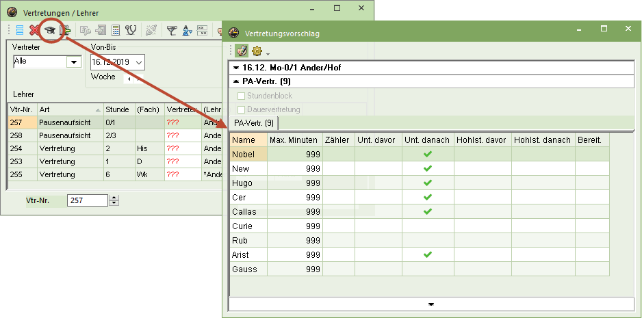
Task: Click the clock icon in Vertretungen / Lehrer title
Action: click(12, 13)
